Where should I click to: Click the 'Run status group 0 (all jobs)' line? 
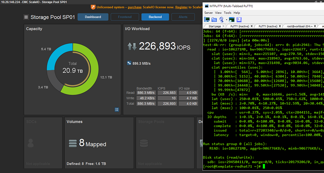[x=235, y=144]
